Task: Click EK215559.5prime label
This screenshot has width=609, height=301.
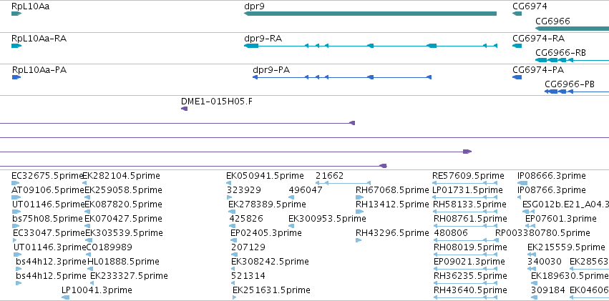Action: coord(566,247)
